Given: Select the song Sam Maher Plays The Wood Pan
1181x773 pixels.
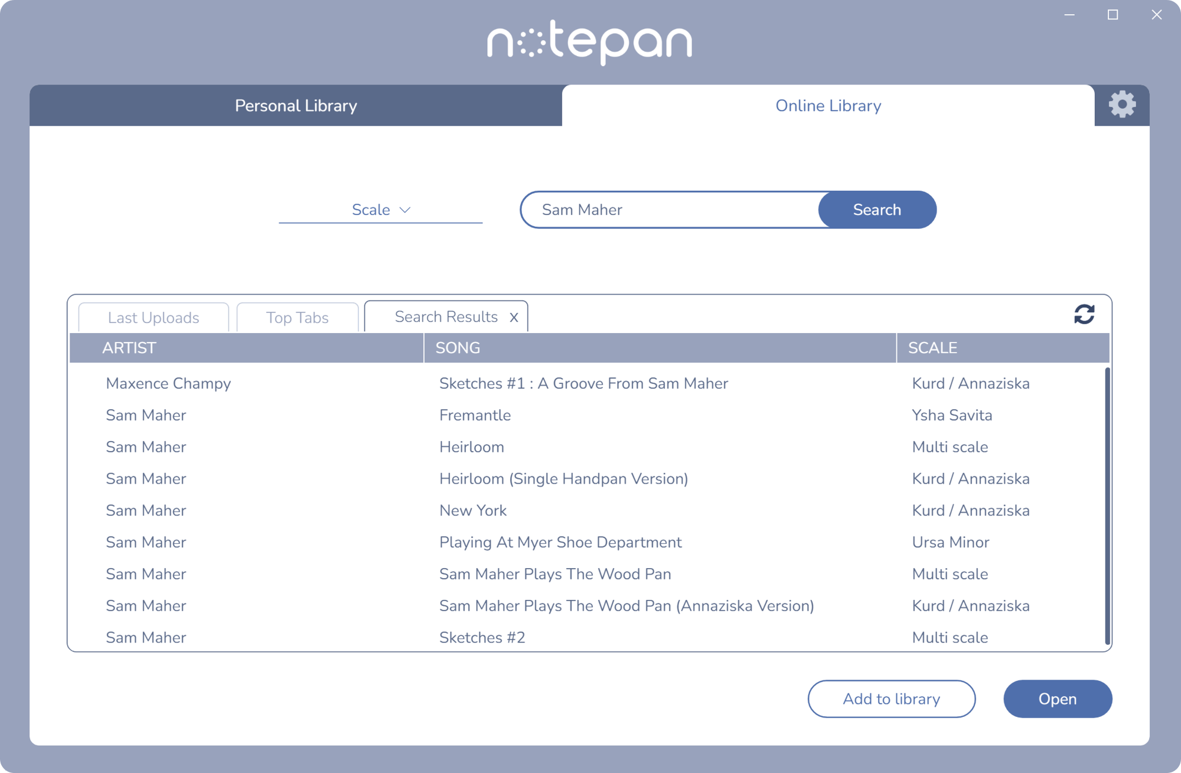Looking at the screenshot, I should coord(555,574).
